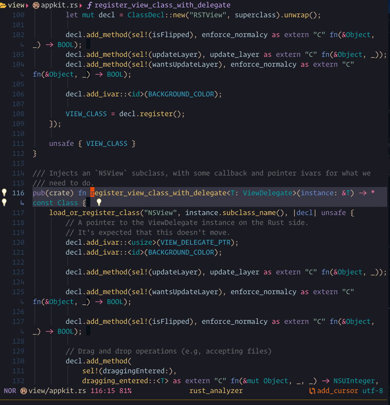Click "register_view_class_with_delegate" in the breadcrumb

[x=162, y=5]
